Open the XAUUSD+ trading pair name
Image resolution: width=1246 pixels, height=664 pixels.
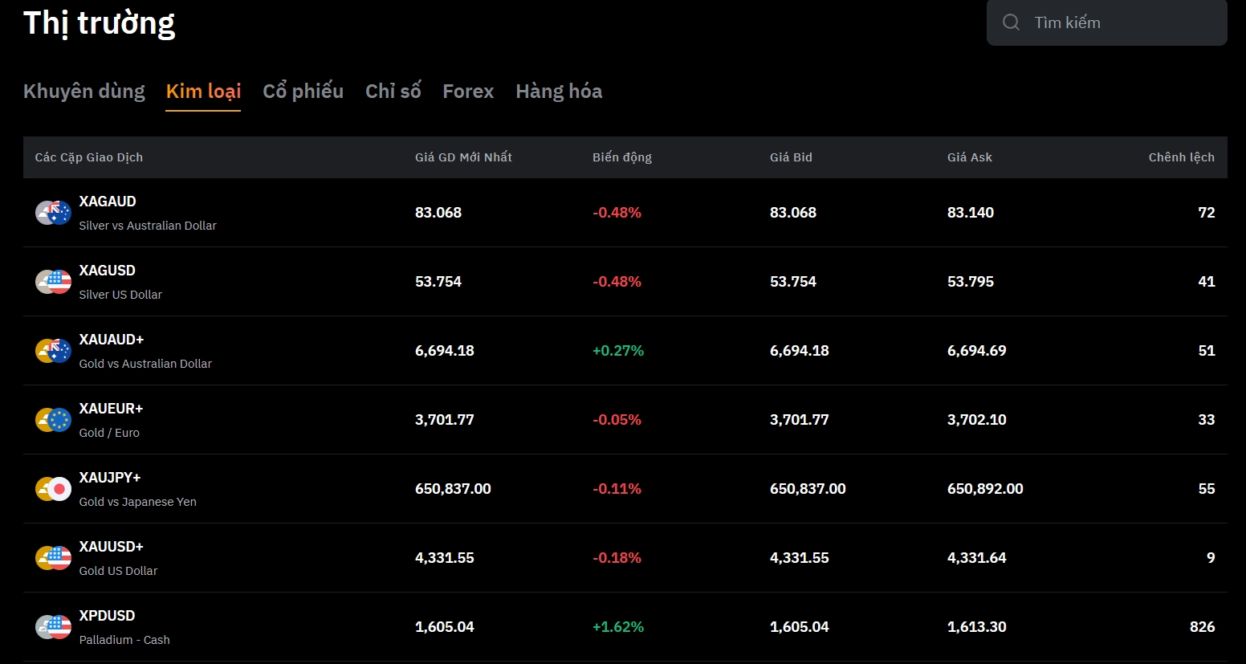coord(111,547)
